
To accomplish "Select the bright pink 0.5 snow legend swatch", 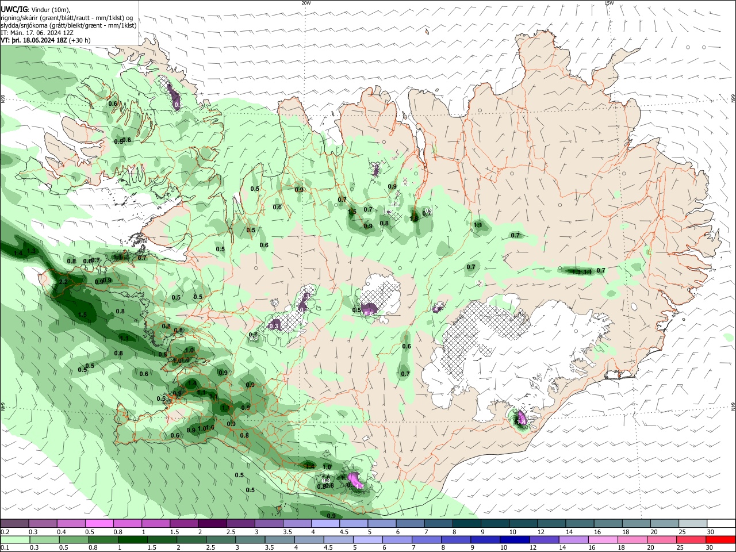I will pyautogui.click(x=99, y=524).
